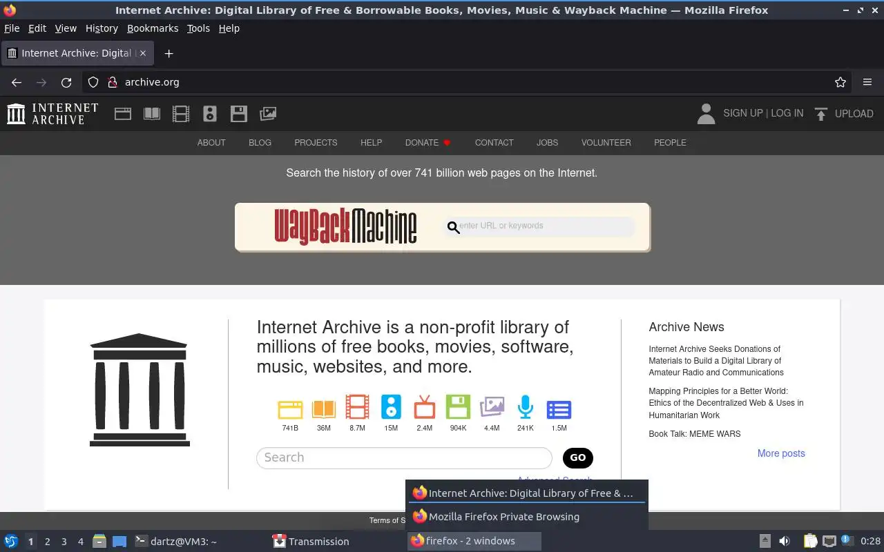
Task: Click the purple image icon labeled 4.4M
Action: click(x=492, y=407)
